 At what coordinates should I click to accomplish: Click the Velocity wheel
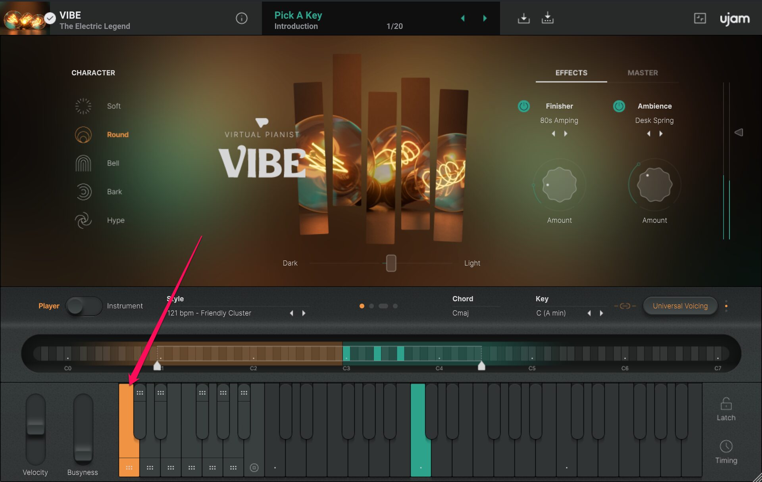36,429
